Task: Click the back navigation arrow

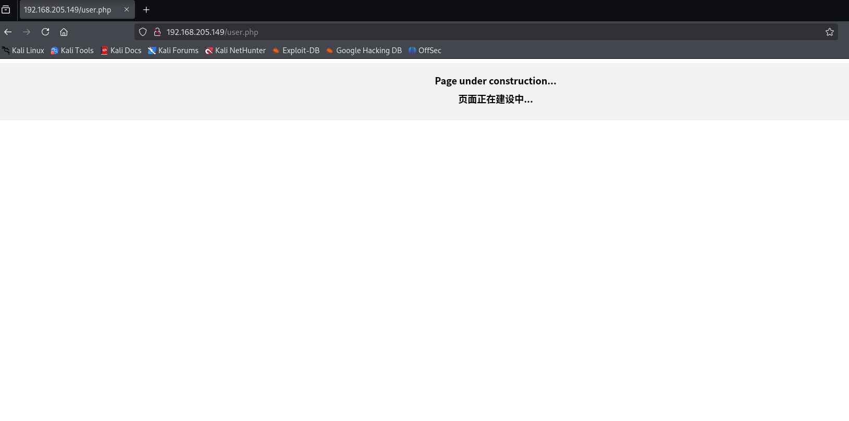Action: (8, 32)
